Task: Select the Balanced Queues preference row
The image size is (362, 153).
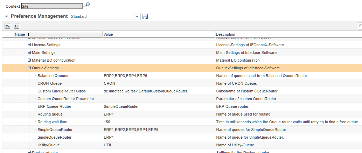Action: (x=53, y=76)
